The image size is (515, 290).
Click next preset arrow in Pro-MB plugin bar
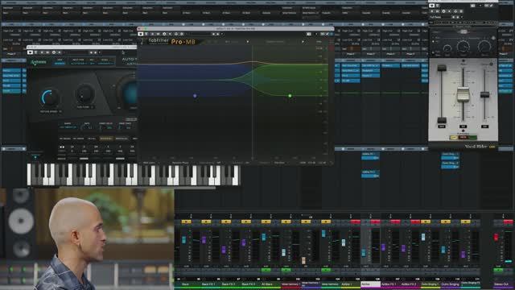point(303,42)
